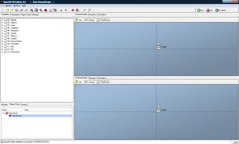Open the Object section toolbar icon
239x144 pixels.
41,10
